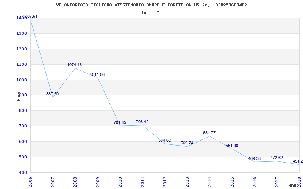Viewport: 303px width, 189px height.
Task: Click the 2010 x-axis year label
Action: tap(120, 182)
